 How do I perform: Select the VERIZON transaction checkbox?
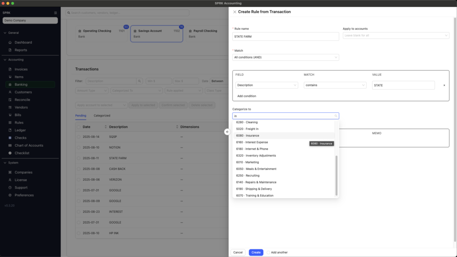[x=79, y=179]
